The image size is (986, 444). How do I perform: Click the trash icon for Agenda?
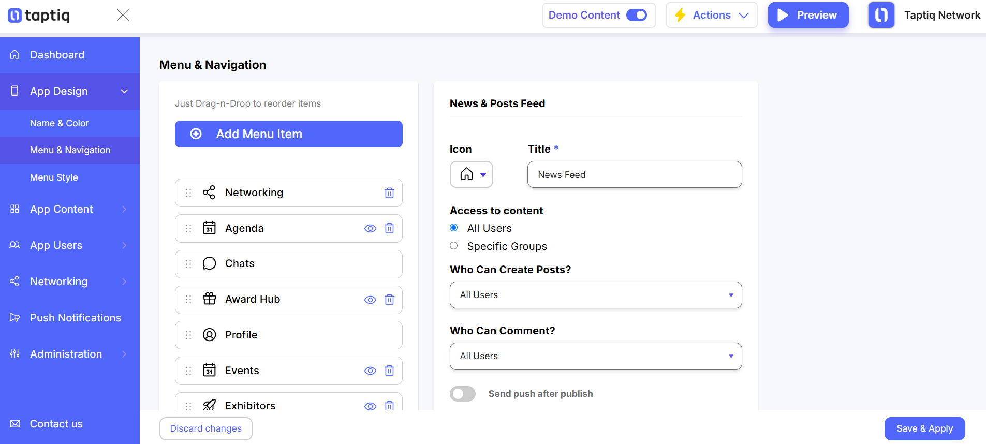click(x=389, y=228)
